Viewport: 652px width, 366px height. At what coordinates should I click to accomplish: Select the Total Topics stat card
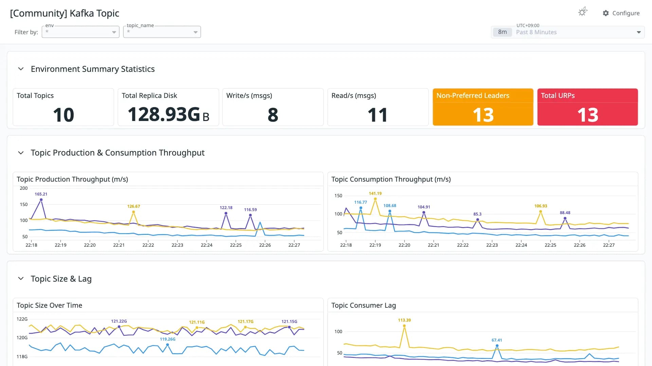pyautogui.click(x=64, y=107)
